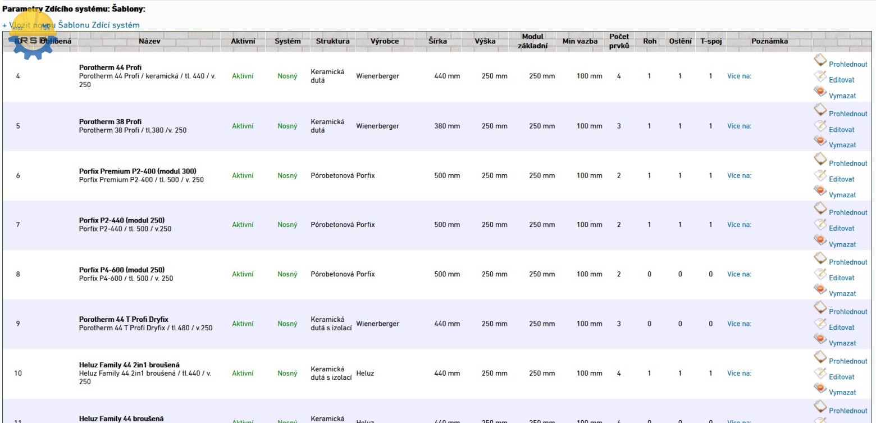Click the Počet prvků column header
Image resolution: width=876 pixels, height=423 pixels.
619,41
